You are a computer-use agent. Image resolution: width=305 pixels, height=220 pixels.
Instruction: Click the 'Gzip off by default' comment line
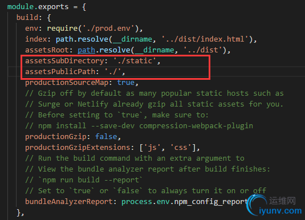click(154, 93)
